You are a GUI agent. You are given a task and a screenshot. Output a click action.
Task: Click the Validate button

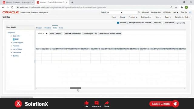[123, 23]
